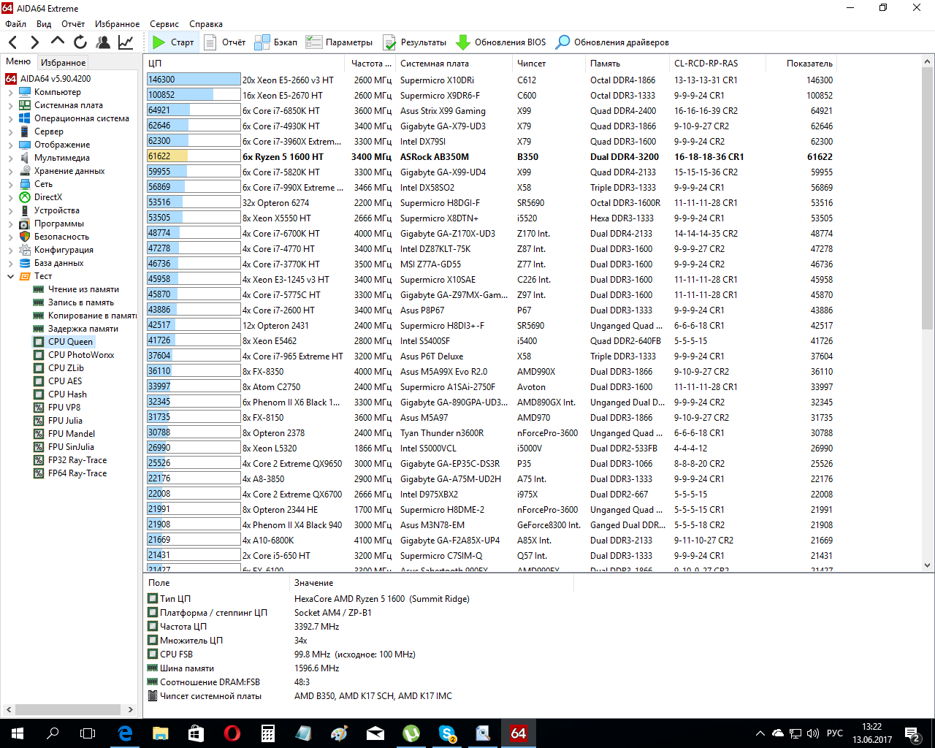Start the benchmark with the Старт button
This screenshot has width=935, height=748.
point(173,42)
